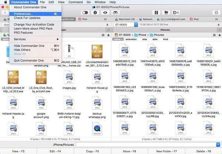Select PRO Features menu entry
The height and width of the screenshot is (154, 222).
[36, 32]
